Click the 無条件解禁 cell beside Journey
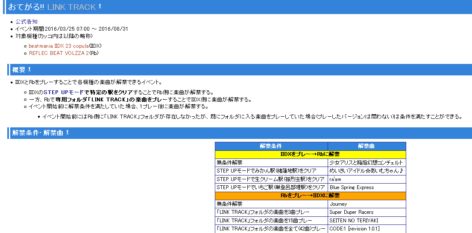 pyautogui.click(x=272, y=204)
